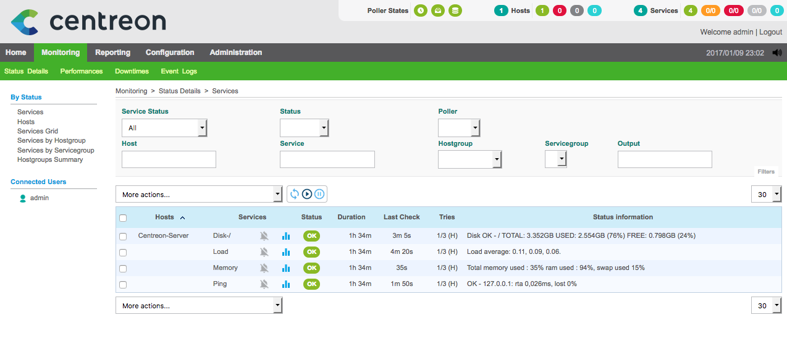Viewport: 787px width, 354px height.
Task: Click into the Host filter text field
Action: pyautogui.click(x=169, y=159)
